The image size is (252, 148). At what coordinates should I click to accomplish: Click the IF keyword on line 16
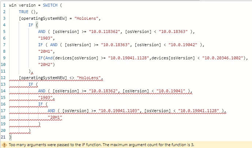(41, 104)
